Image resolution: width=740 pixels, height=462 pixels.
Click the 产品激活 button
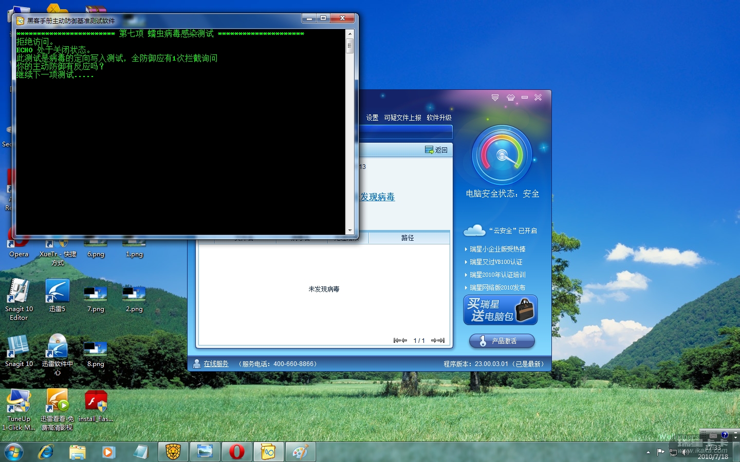tap(502, 341)
